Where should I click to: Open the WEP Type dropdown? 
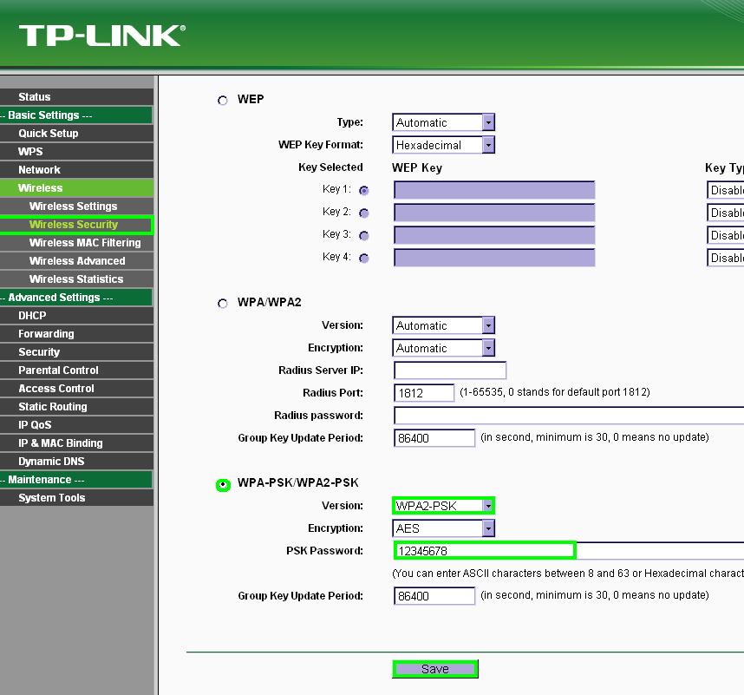point(443,123)
